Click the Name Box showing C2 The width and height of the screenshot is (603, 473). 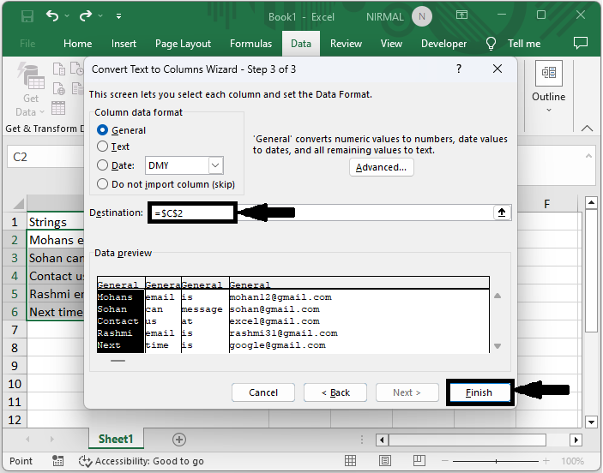[45, 157]
